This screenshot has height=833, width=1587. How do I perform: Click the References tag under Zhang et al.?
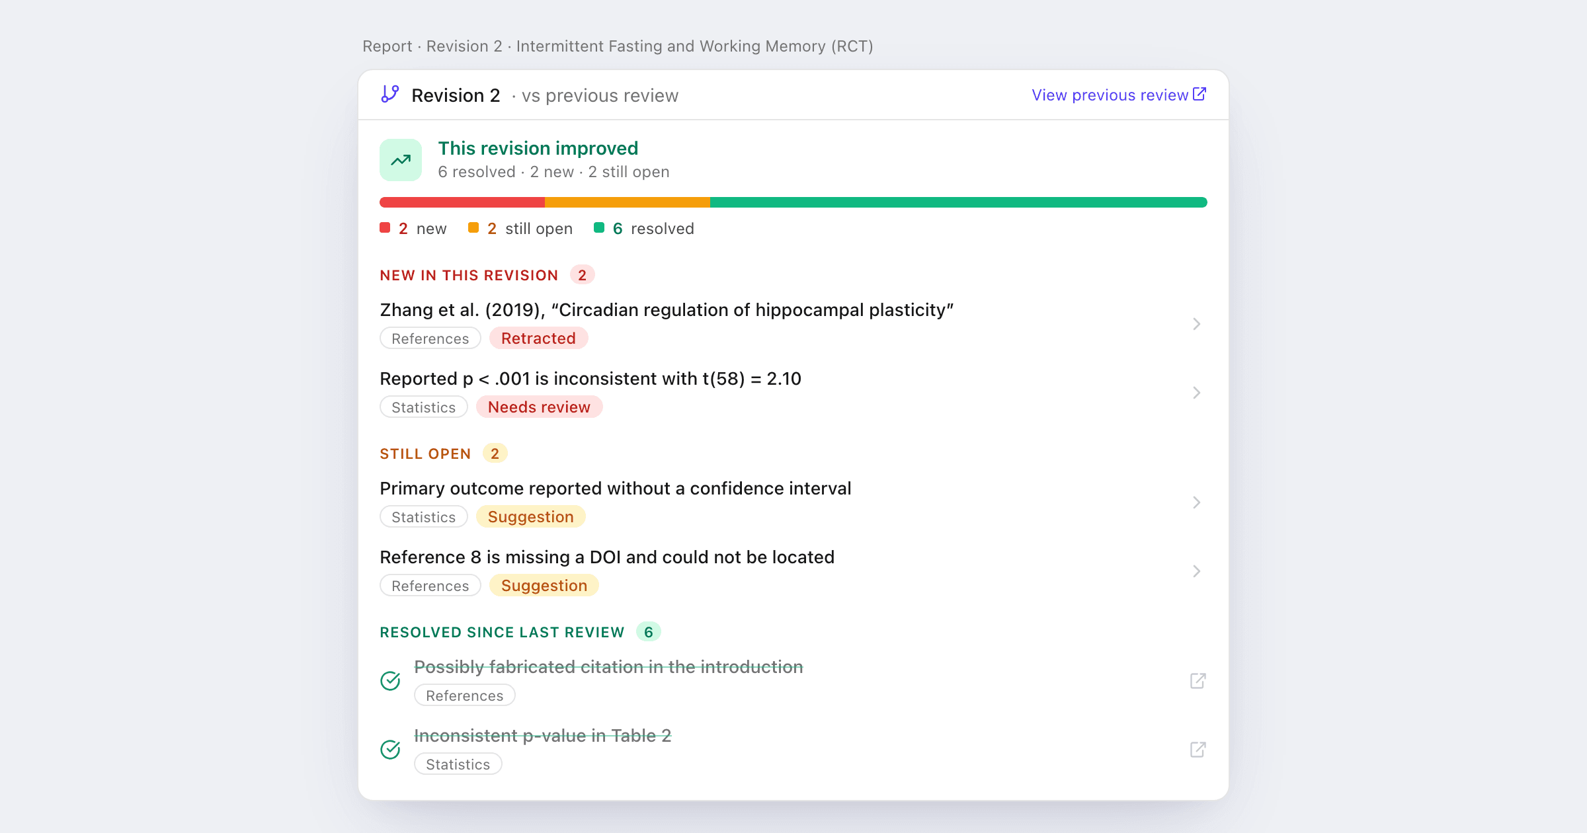430,338
